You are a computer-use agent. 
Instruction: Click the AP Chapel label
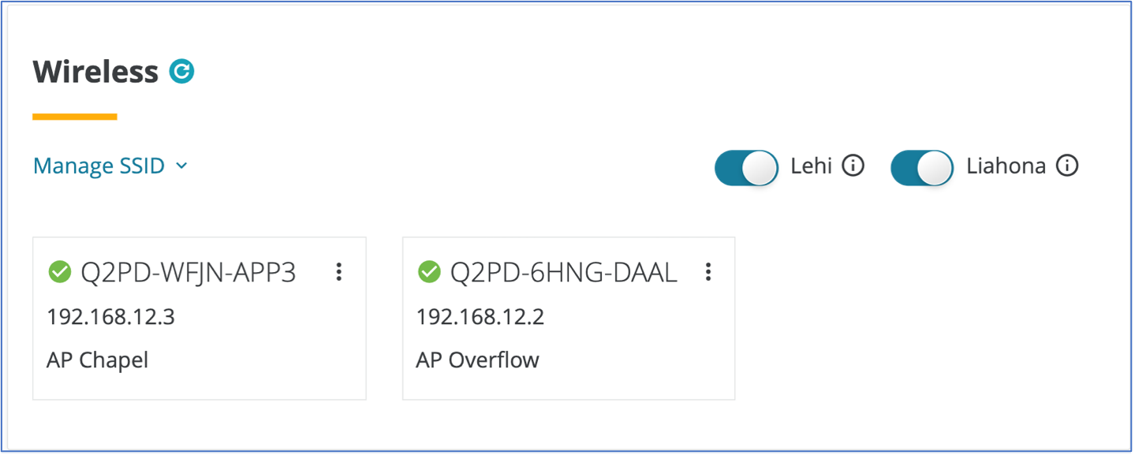click(x=97, y=360)
